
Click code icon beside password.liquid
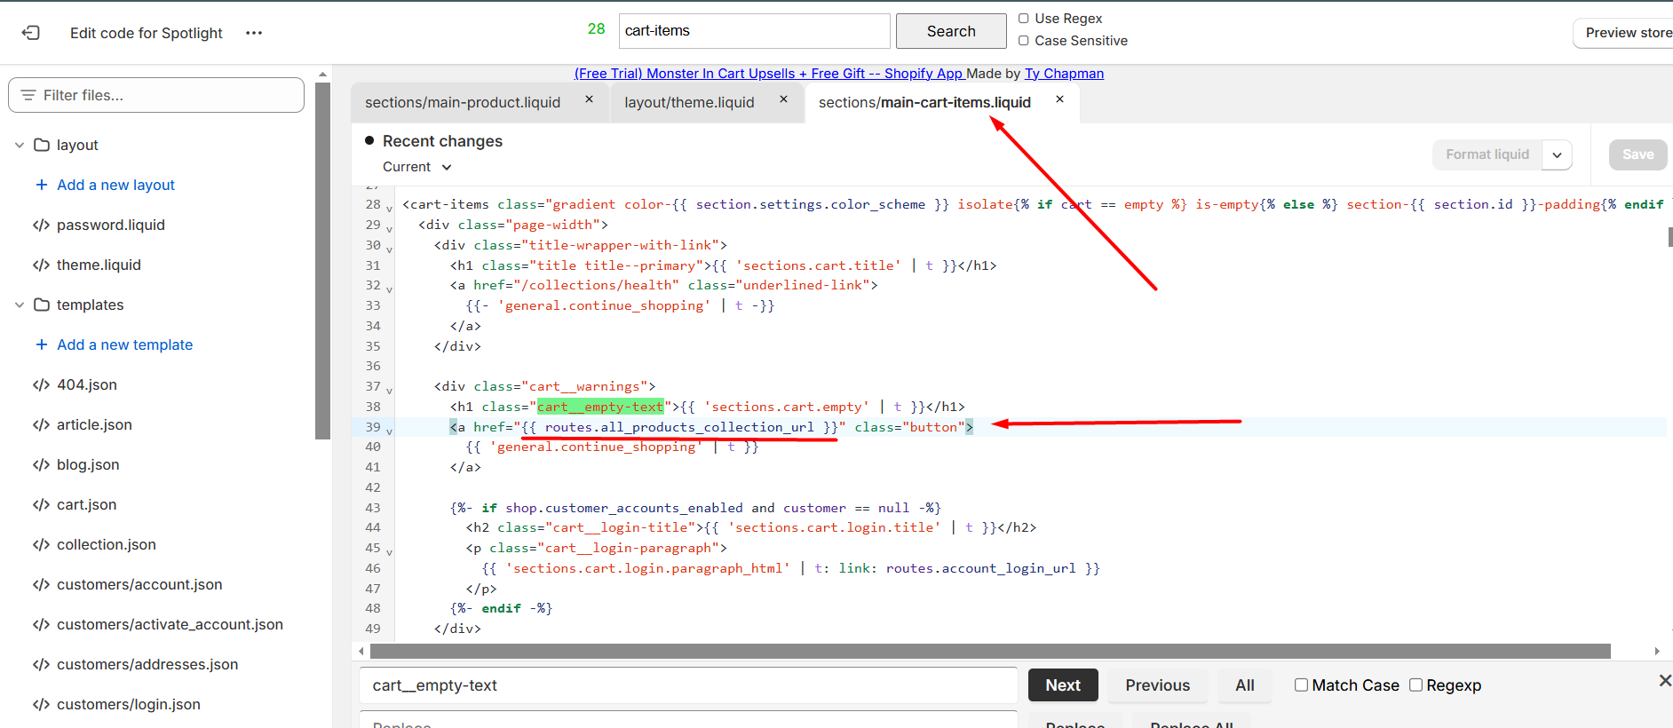click(x=41, y=225)
